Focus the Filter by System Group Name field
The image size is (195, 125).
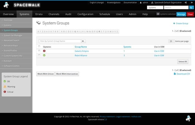click(x=60, y=41)
